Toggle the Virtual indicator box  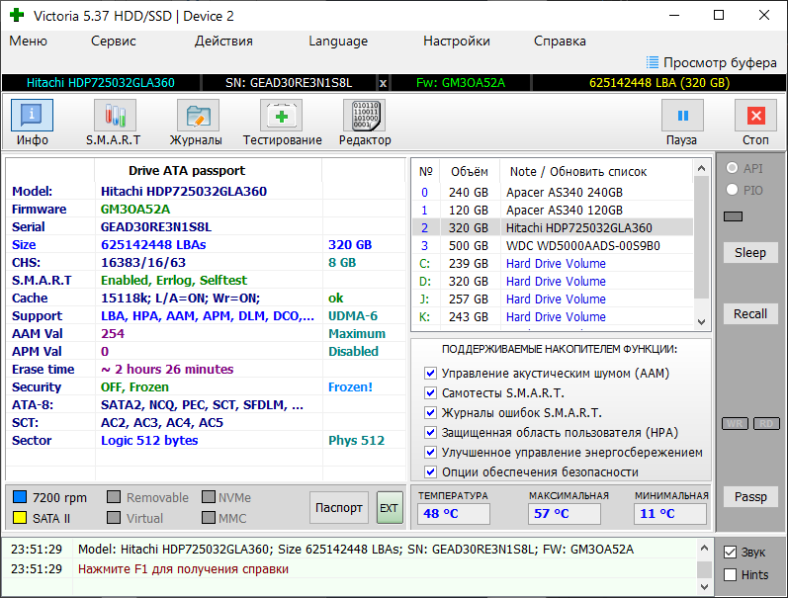(114, 518)
